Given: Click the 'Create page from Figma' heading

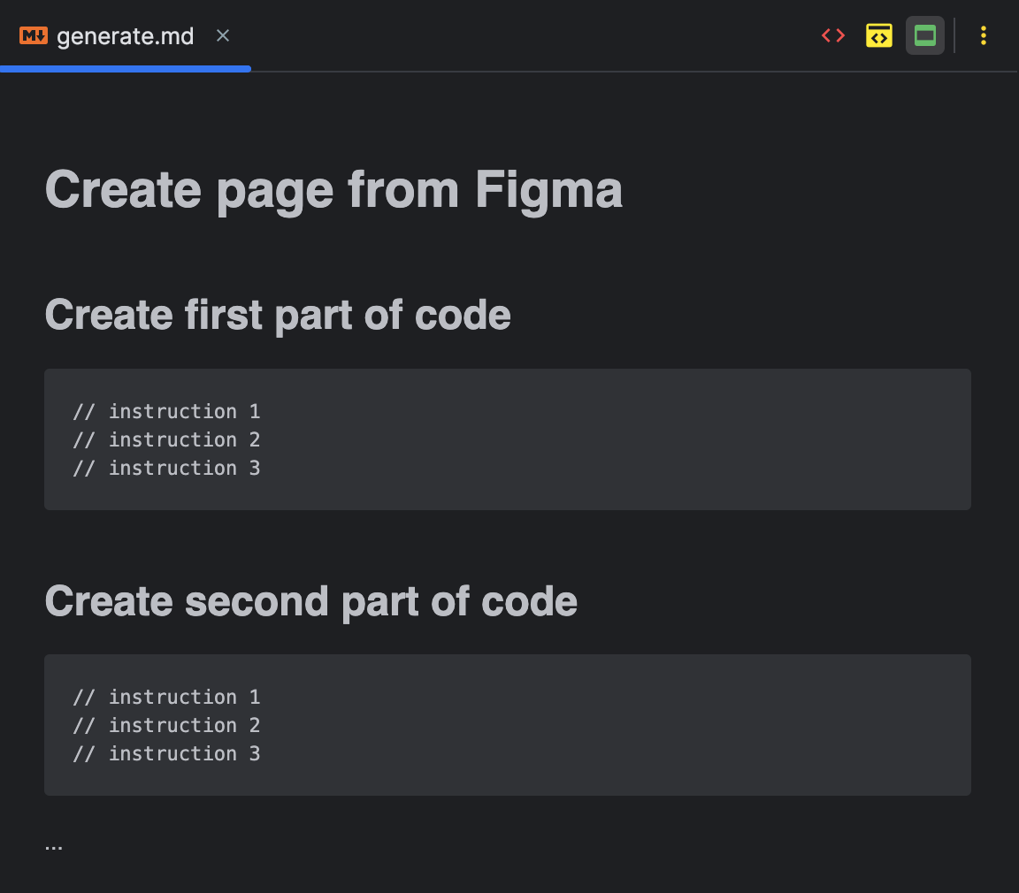Looking at the screenshot, I should point(333,188).
